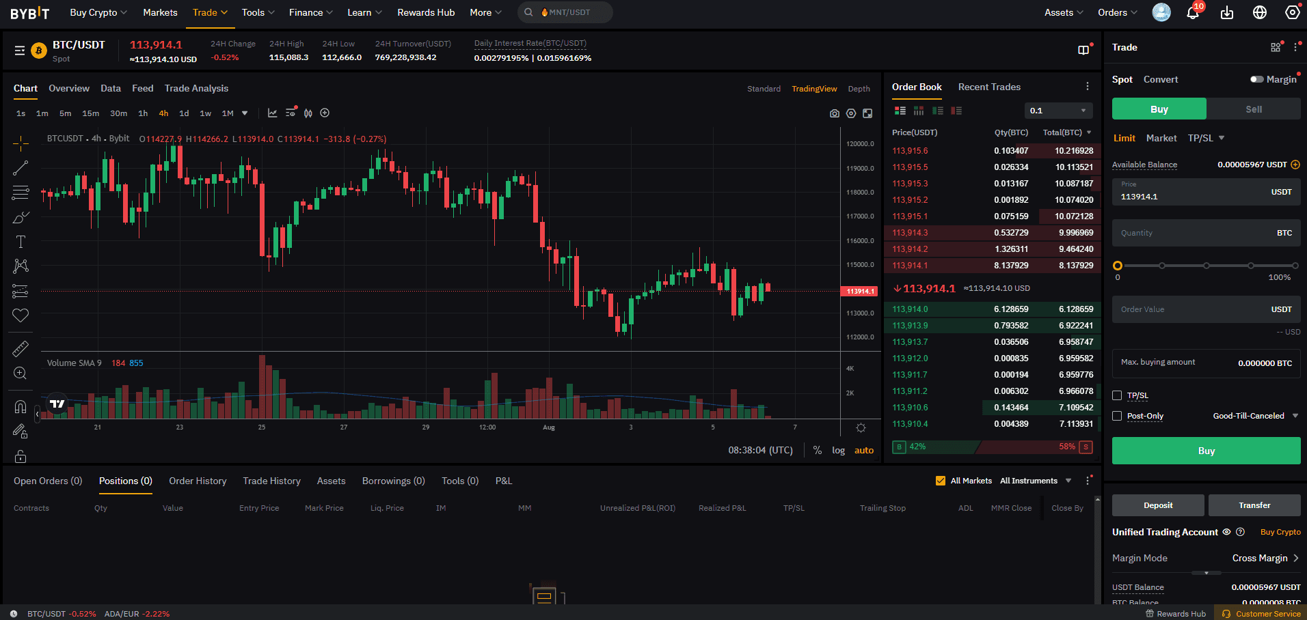
Task: Switch chart to fullscreen mode
Action: (x=867, y=114)
